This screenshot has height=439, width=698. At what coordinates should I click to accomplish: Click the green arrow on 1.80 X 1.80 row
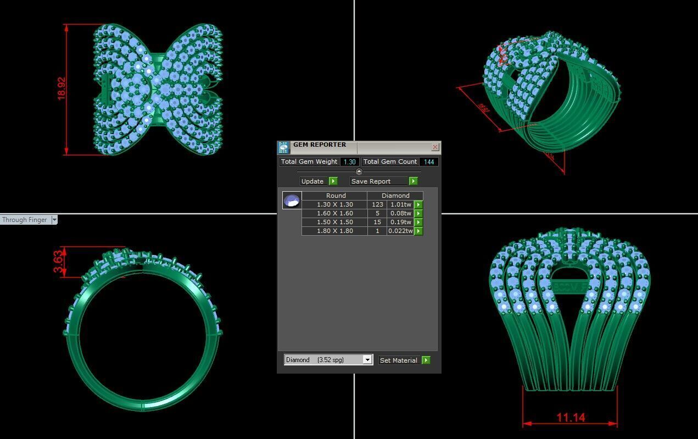[x=418, y=231]
